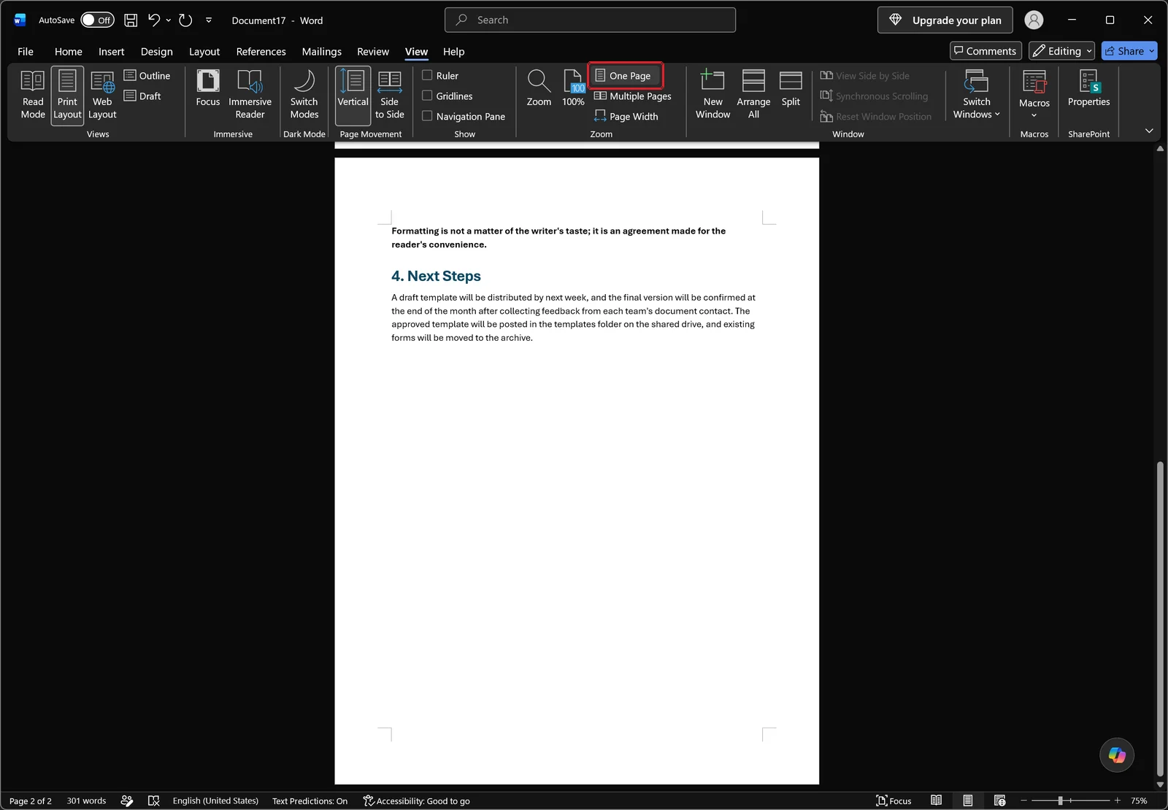The width and height of the screenshot is (1168, 810).
Task: Redo the last action
Action: pos(185,20)
